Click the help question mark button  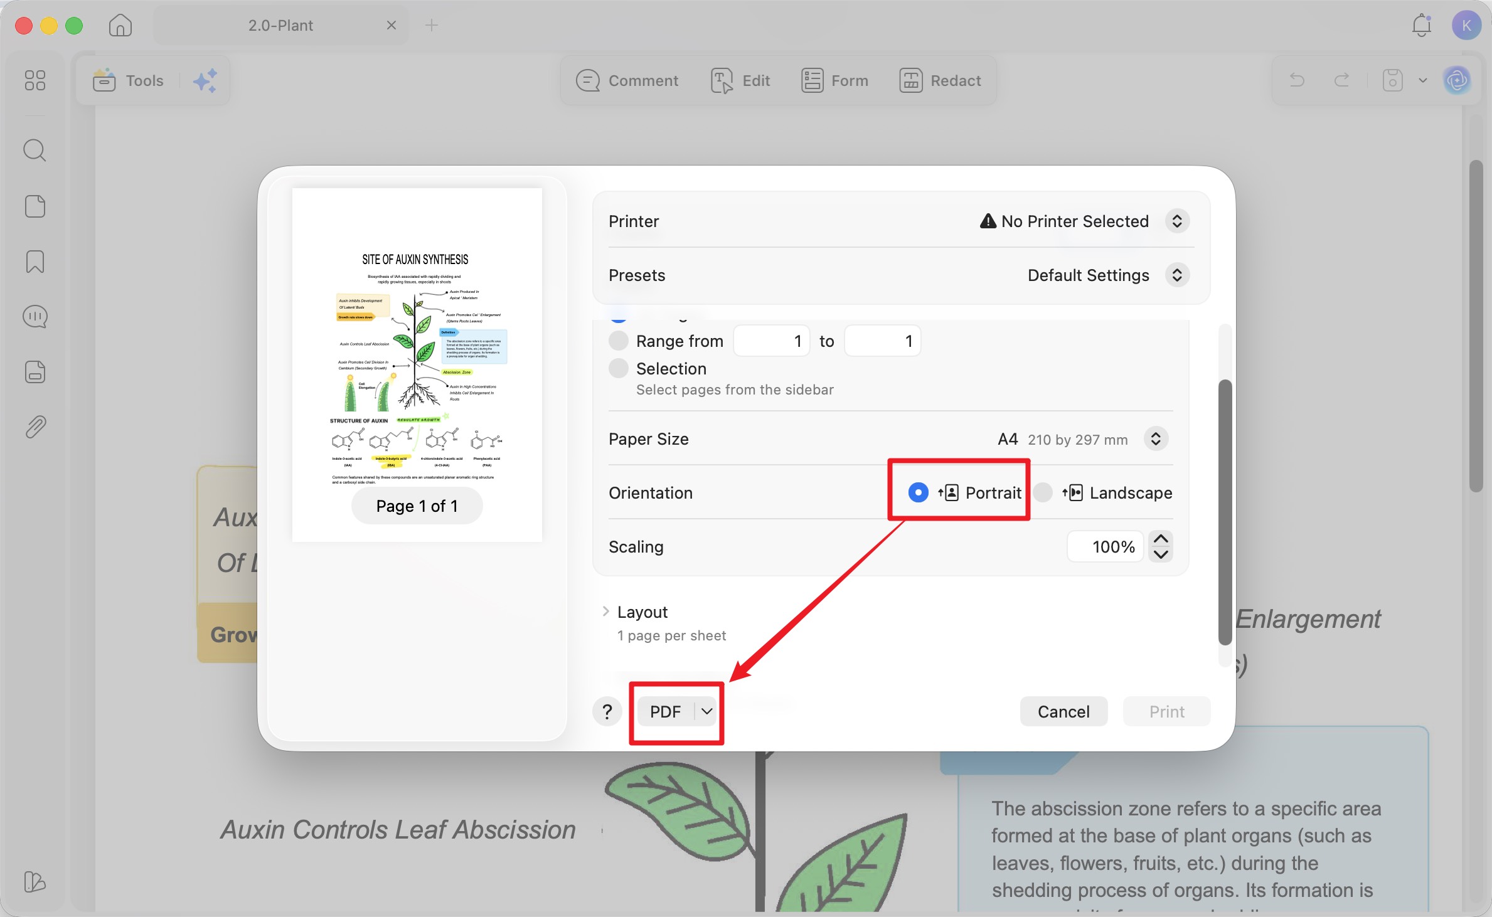point(607,711)
